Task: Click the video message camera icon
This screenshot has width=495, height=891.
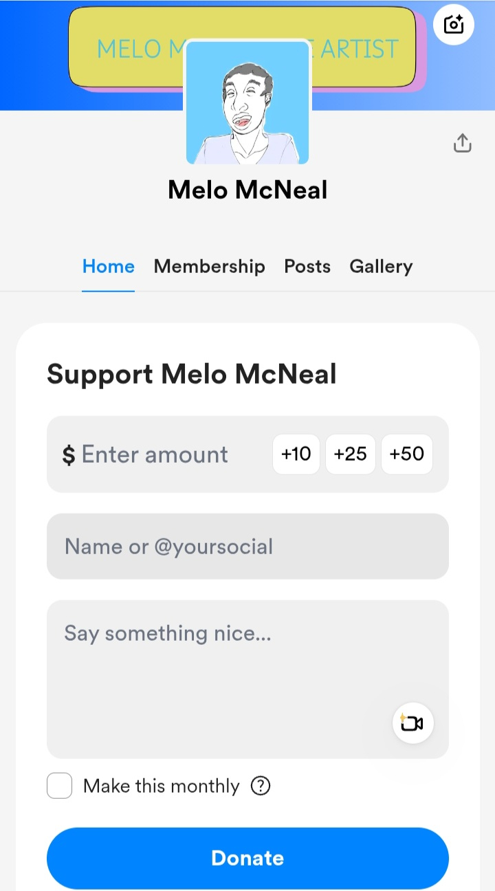Action: point(412,723)
